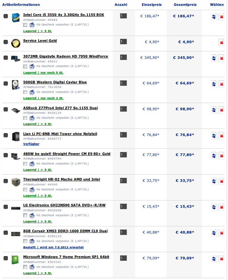Click Einzelpreis column header
The height and width of the screenshot is (280, 228).
click(x=152, y=5)
